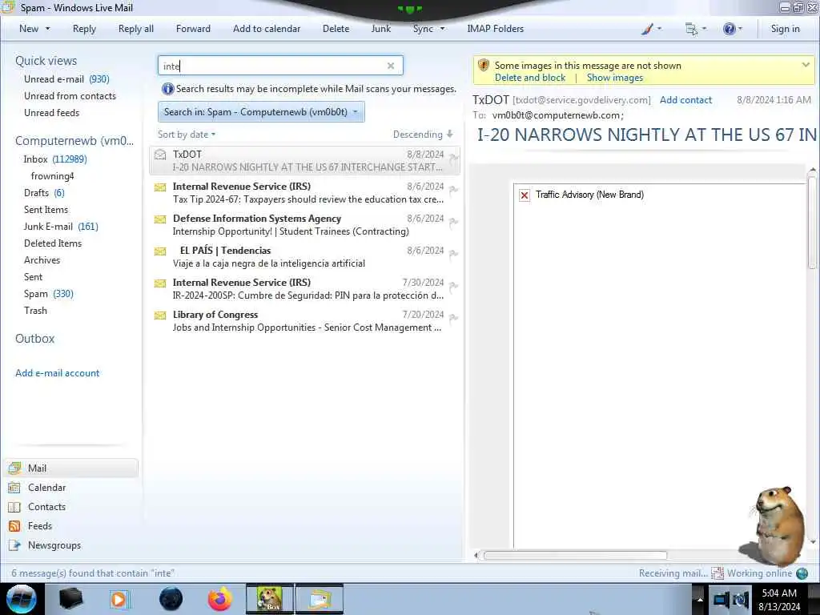Click Add contact link
Screen dimensions: 820x615
click(x=685, y=100)
